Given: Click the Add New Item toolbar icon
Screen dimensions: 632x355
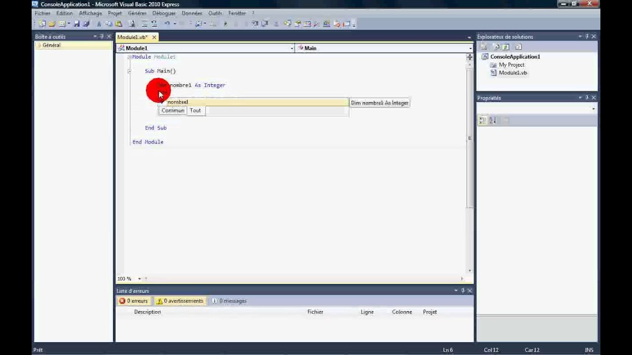Looking at the screenshot, I should click(62, 24).
